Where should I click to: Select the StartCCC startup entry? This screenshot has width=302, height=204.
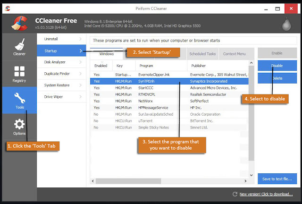[169, 88]
